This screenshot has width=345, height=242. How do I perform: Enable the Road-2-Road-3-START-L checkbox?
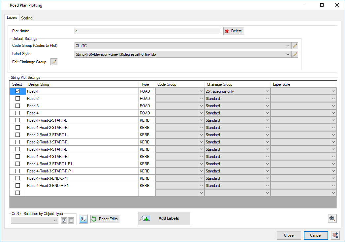17,135
